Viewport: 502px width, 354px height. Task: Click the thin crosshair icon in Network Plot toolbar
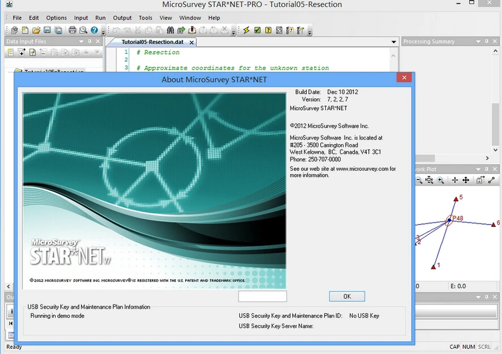tap(454, 180)
